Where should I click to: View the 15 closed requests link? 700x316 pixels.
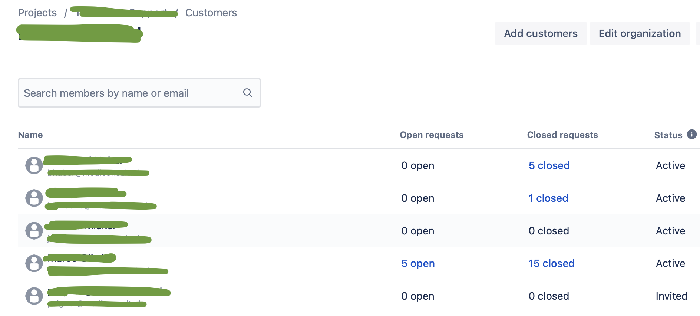pos(551,263)
